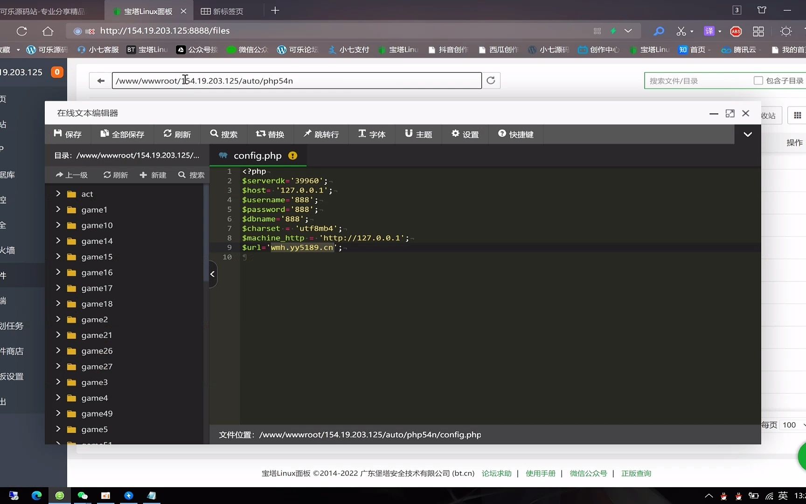Click the warning icon on config.php tab
The image size is (806, 504).
pyautogui.click(x=292, y=156)
